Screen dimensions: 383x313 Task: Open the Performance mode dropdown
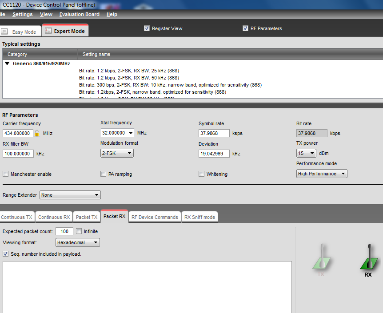click(322, 174)
